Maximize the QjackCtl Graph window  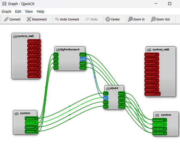(170, 4)
